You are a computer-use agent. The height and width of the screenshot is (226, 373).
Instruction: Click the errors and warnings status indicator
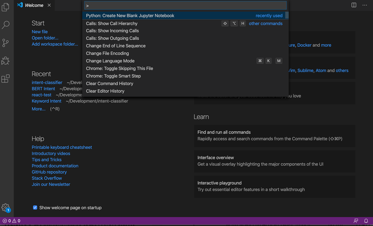[12, 221]
